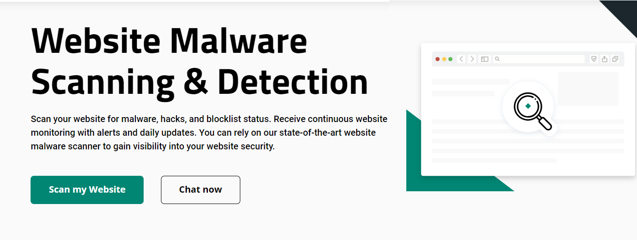This screenshot has width=637, height=240.
Task: Click the forward arrow in browser mockup
Action: (x=472, y=59)
